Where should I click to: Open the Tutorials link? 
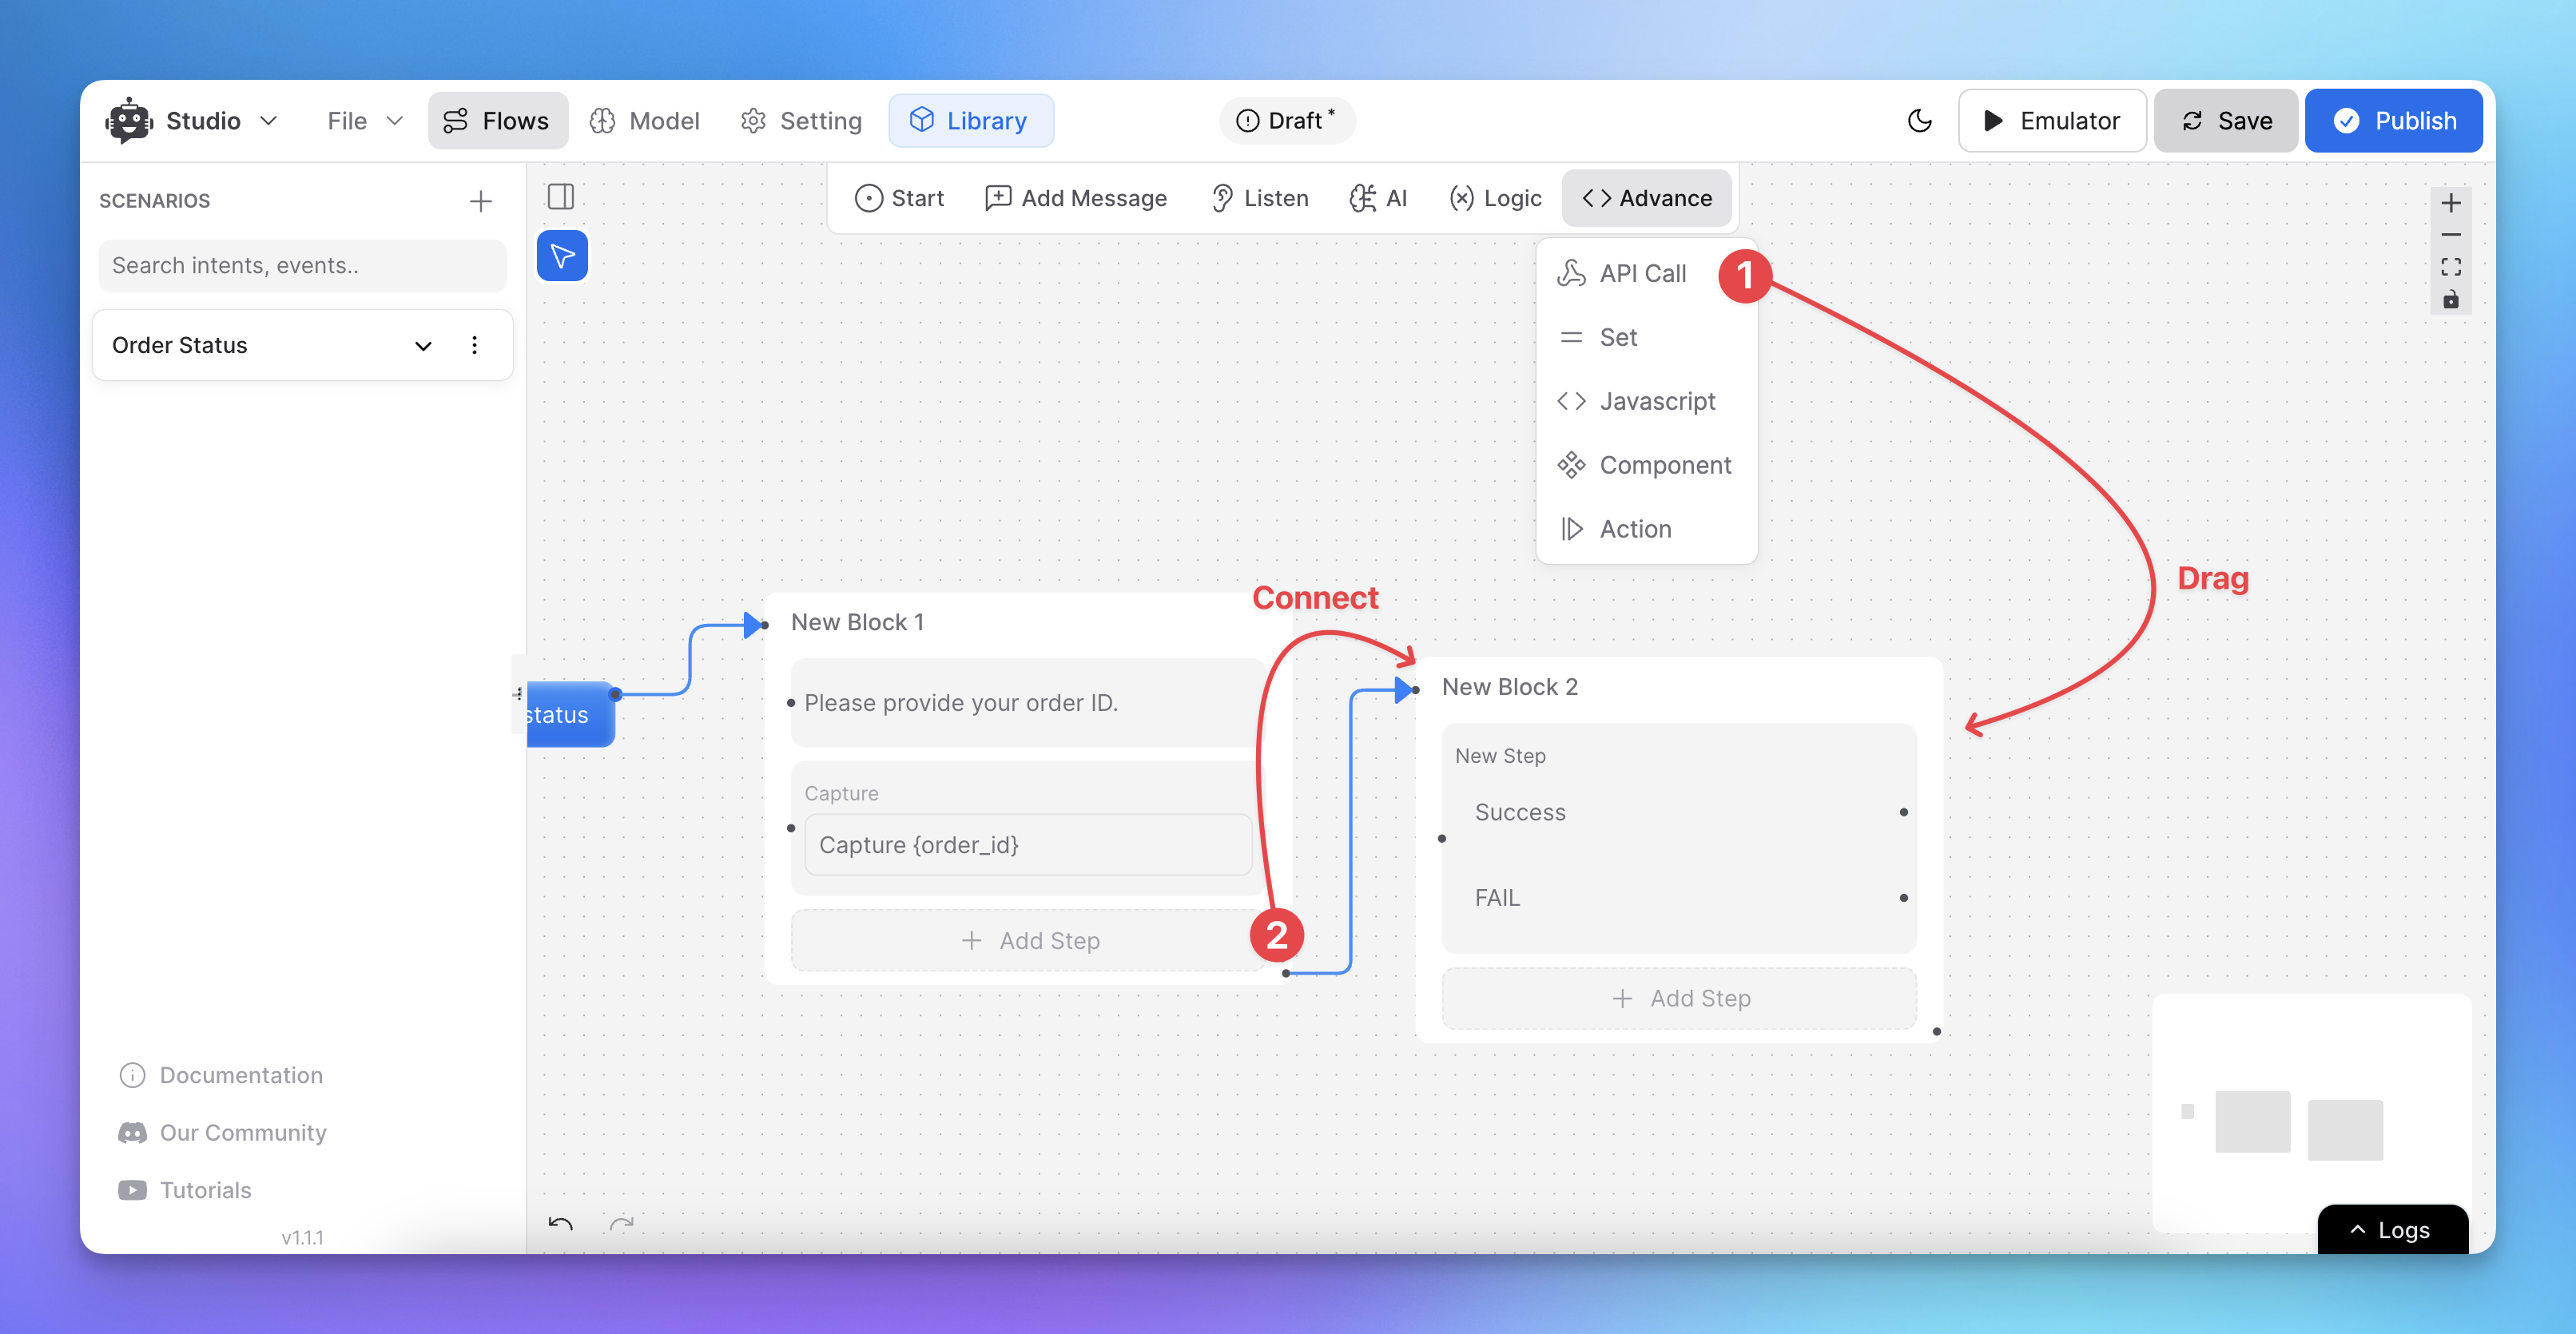point(185,1190)
